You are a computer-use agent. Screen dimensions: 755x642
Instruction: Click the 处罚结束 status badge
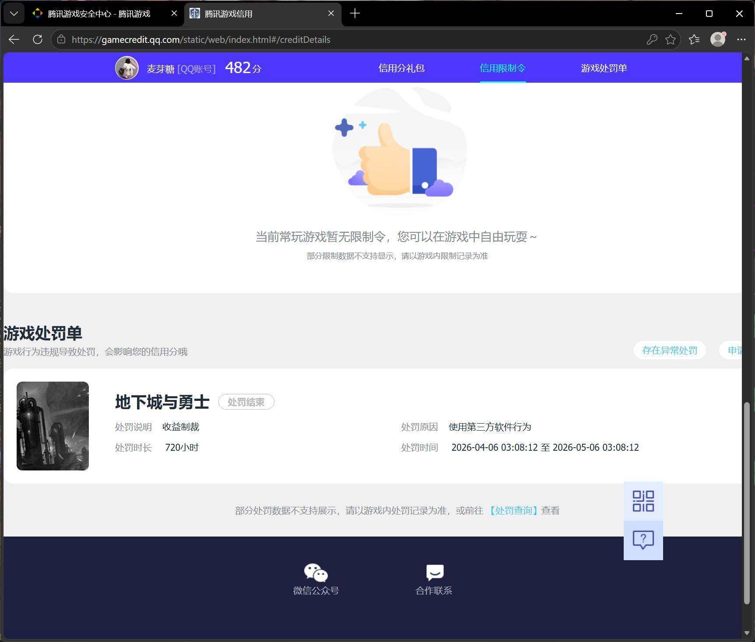coord(246,402)
